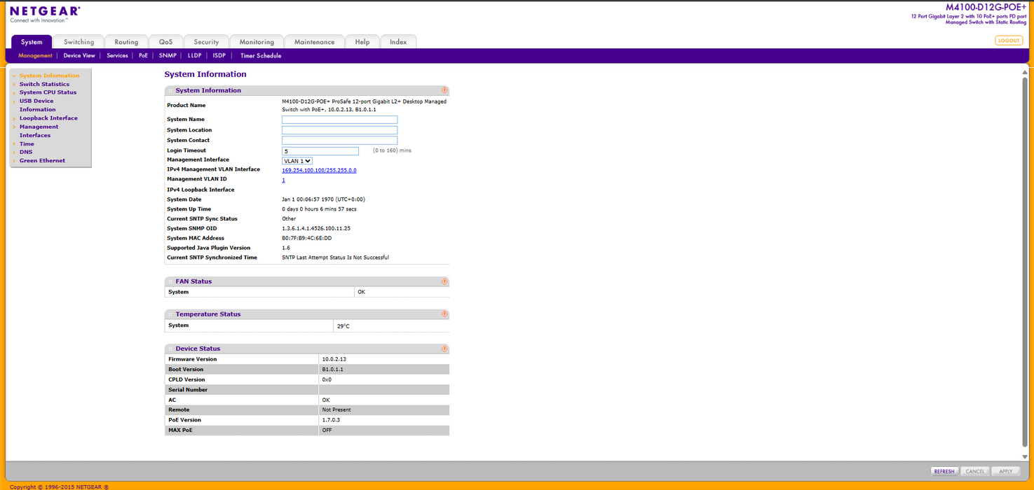The width and height of the screenshot is (1034, 490).
Task: Click the APPLY button
Action: click(1005, 471)
